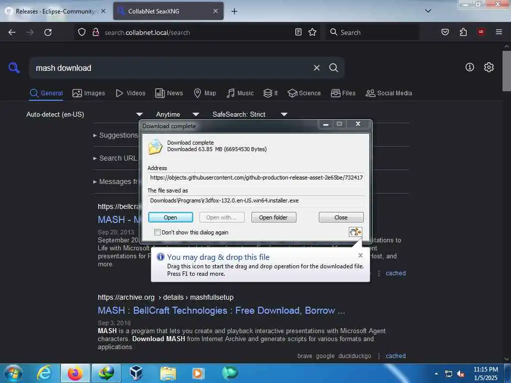Open cached link of the first result
511x383 pixels.
tap(396, 273)
